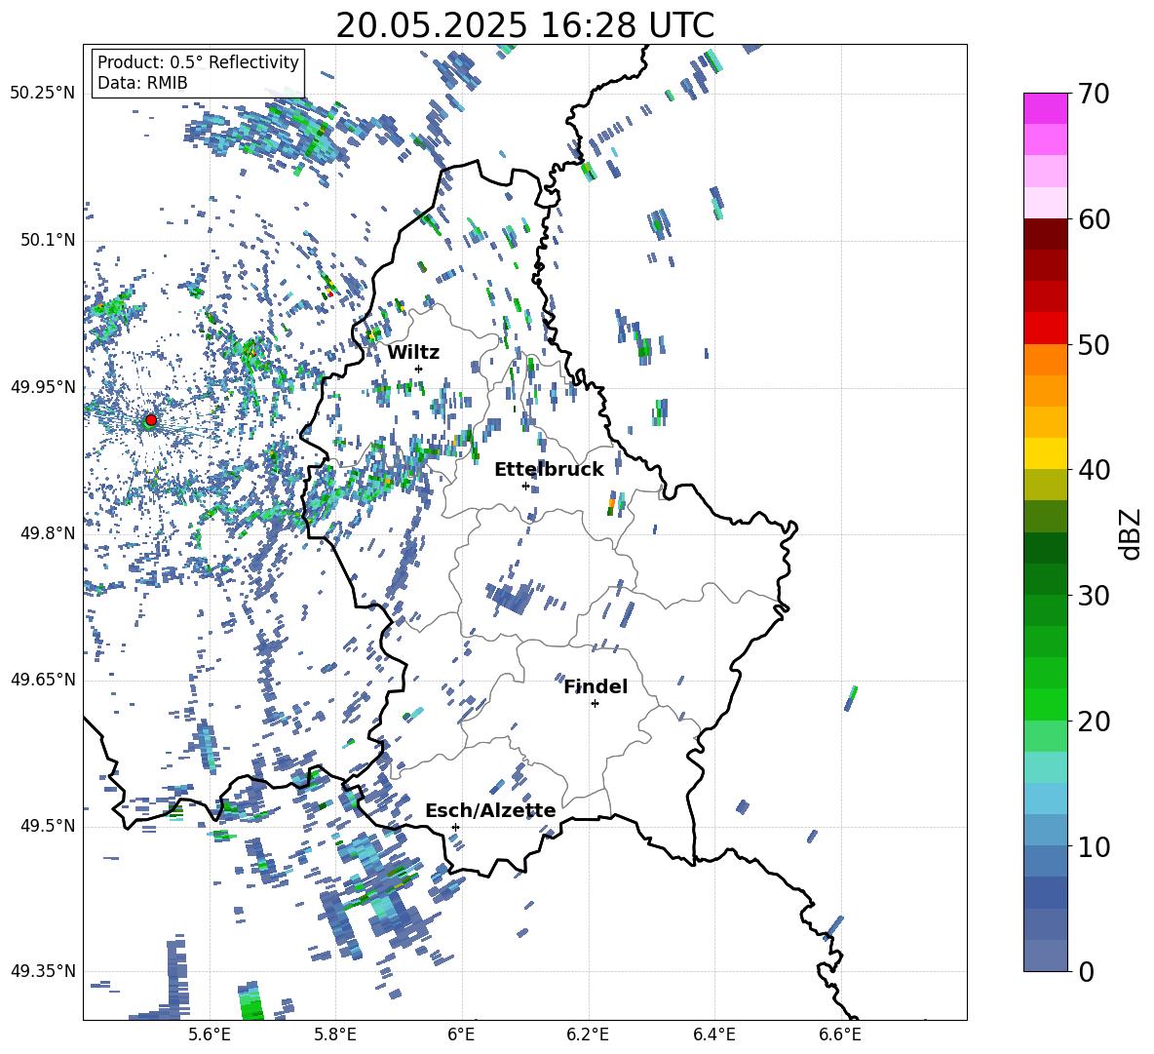
Task: Click the 6.4°E longitude label
Action: (714, 1034)
